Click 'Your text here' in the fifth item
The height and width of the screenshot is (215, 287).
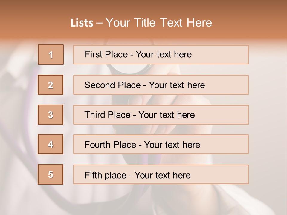[x=163, y=175]
